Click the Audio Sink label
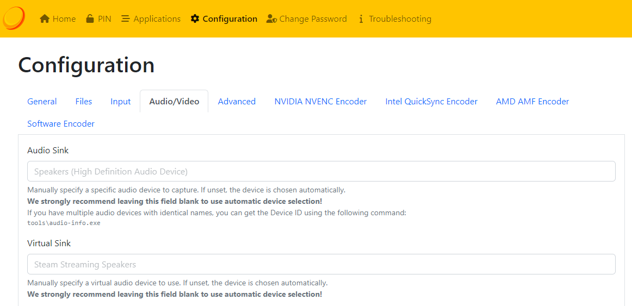The width and height of the screenshot is (632, 306). coord(48,151)
